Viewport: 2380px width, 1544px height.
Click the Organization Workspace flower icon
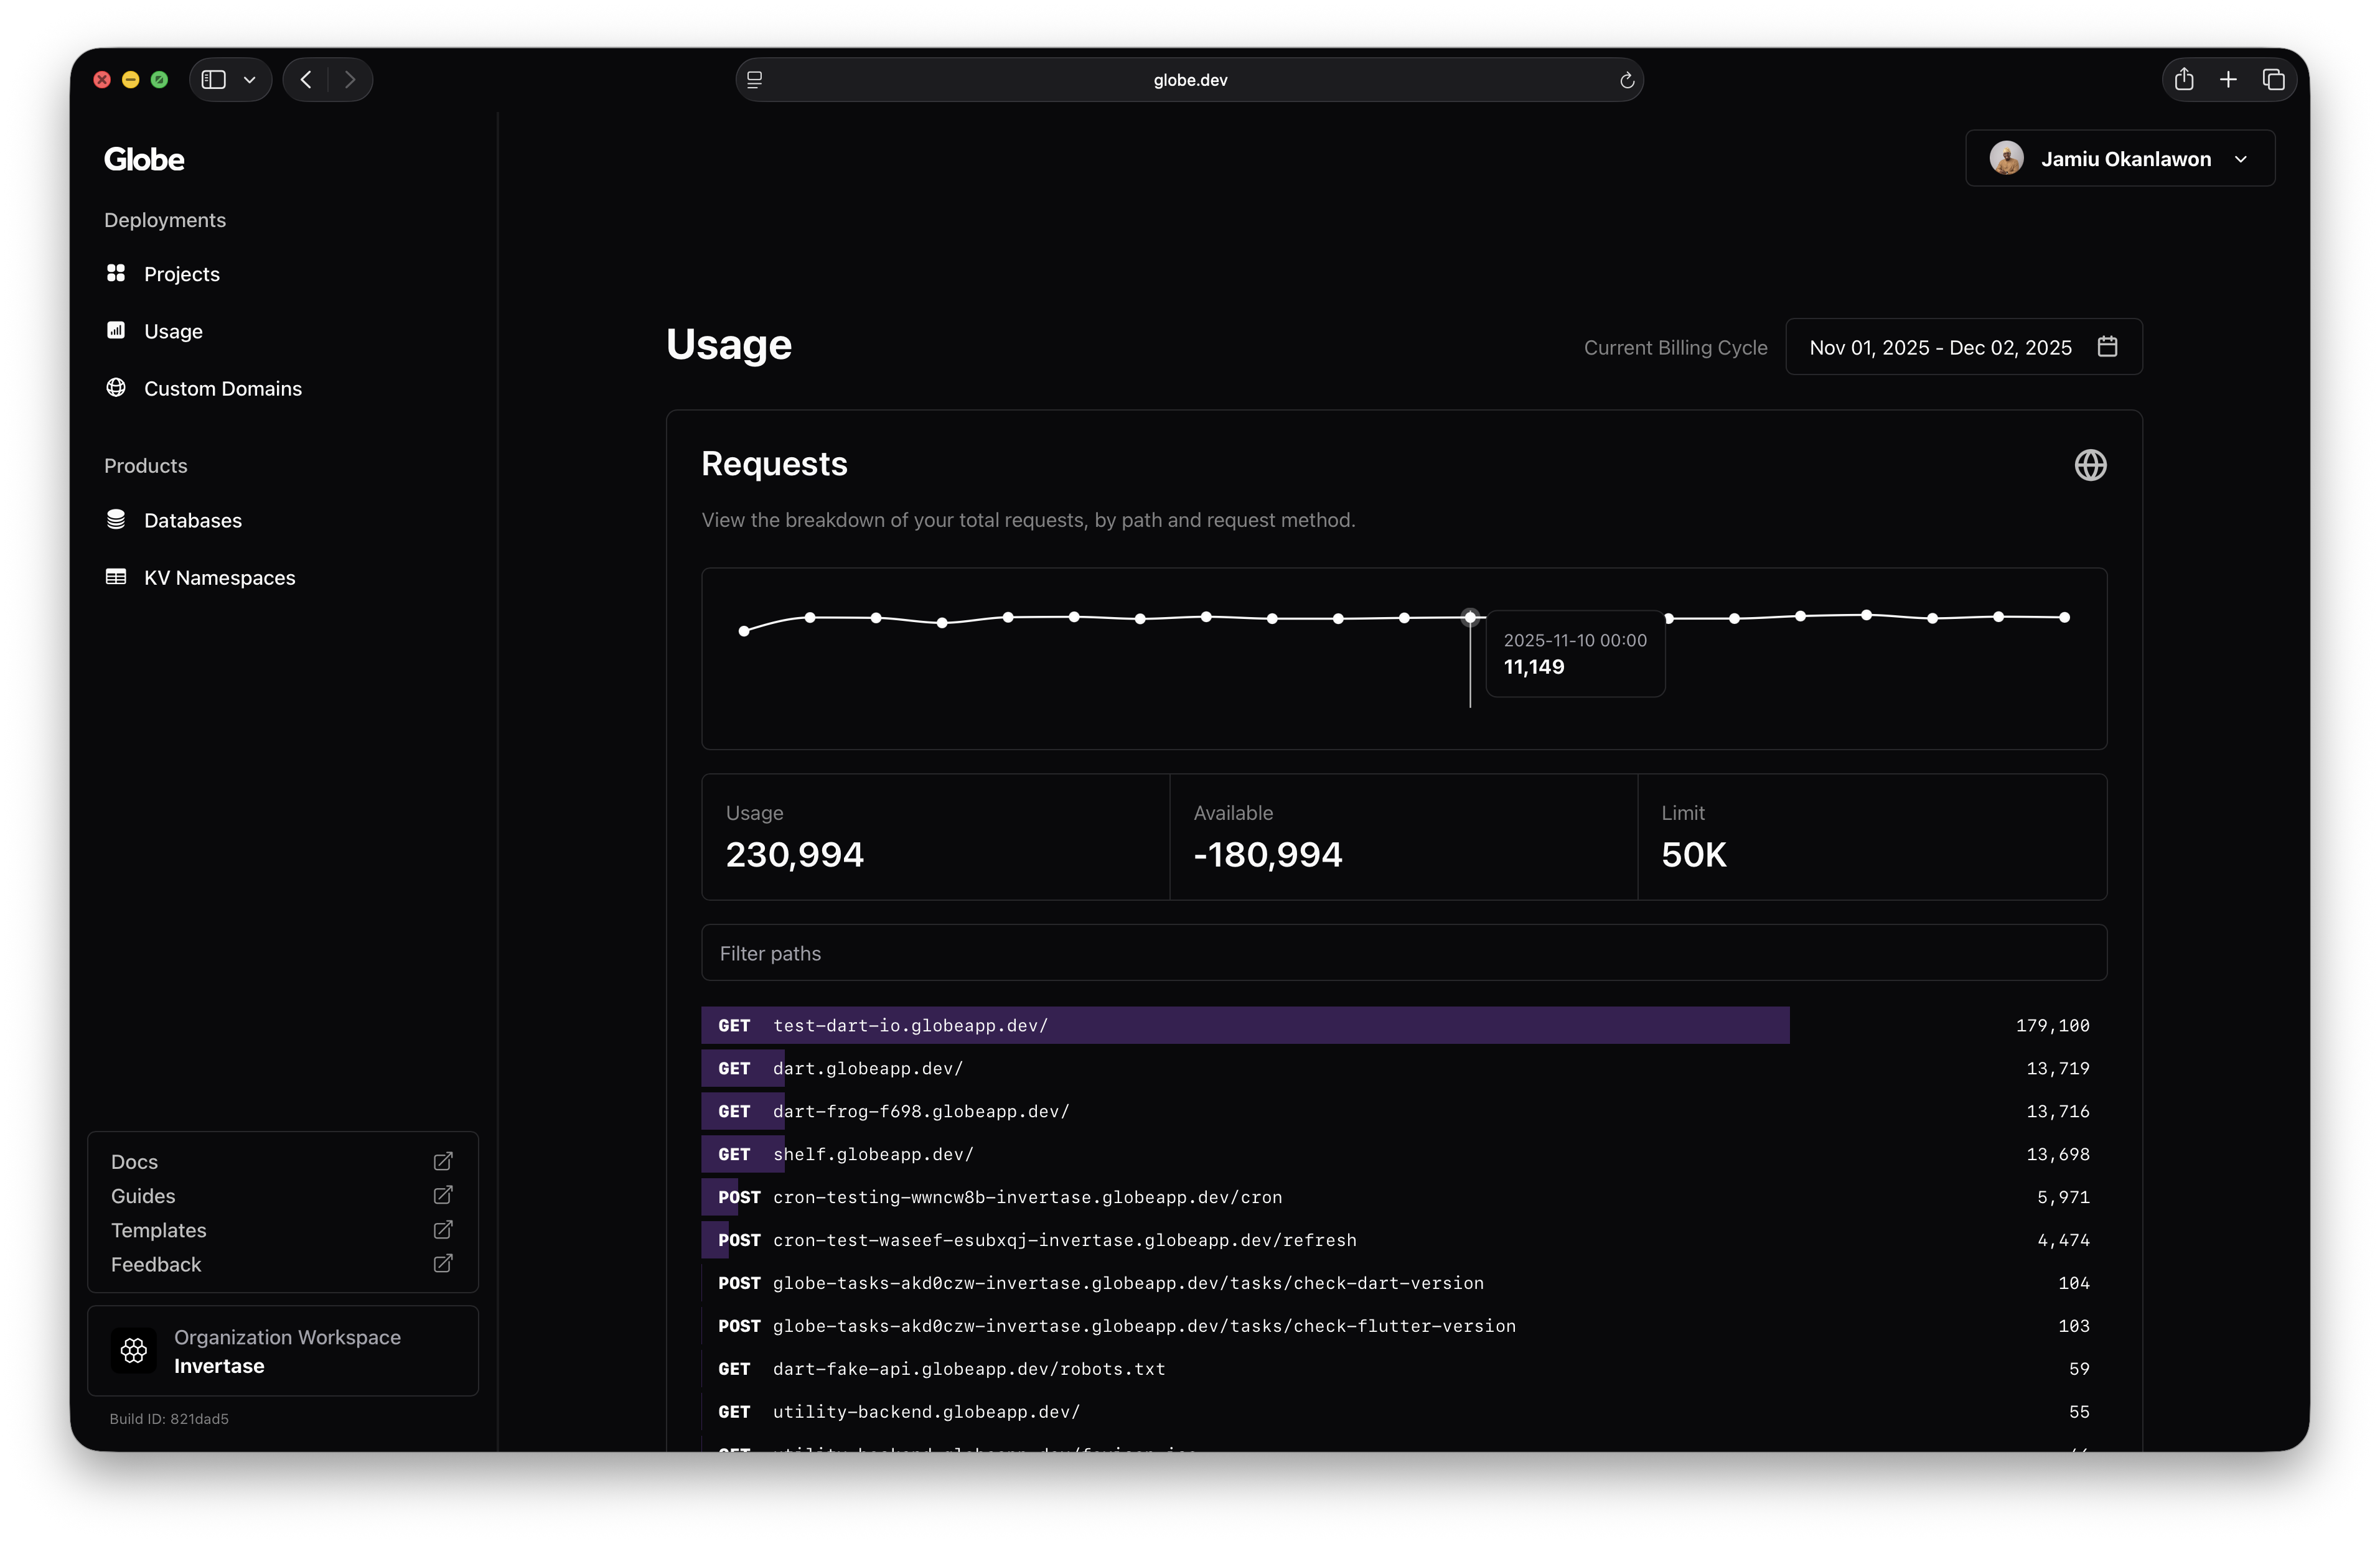click(134, 1351)
